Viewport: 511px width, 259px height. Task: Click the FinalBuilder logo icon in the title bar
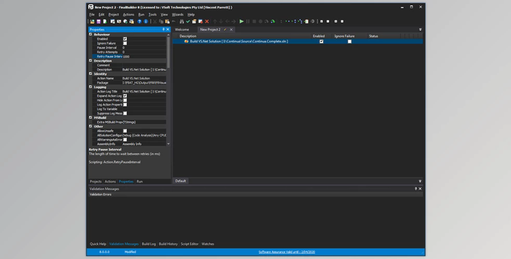[91, 7]
